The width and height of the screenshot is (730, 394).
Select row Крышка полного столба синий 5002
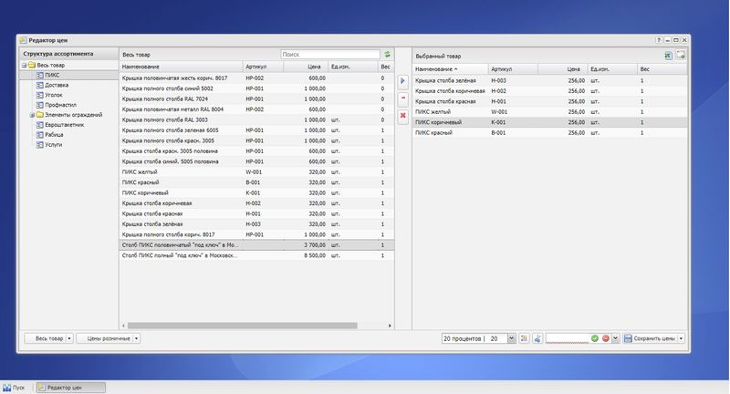pyautogui.click(x=256, y=88)
